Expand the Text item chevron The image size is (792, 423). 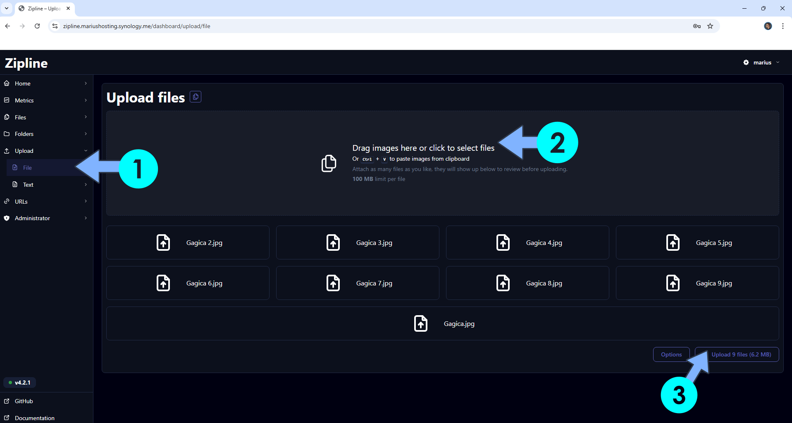click(86, 184)
